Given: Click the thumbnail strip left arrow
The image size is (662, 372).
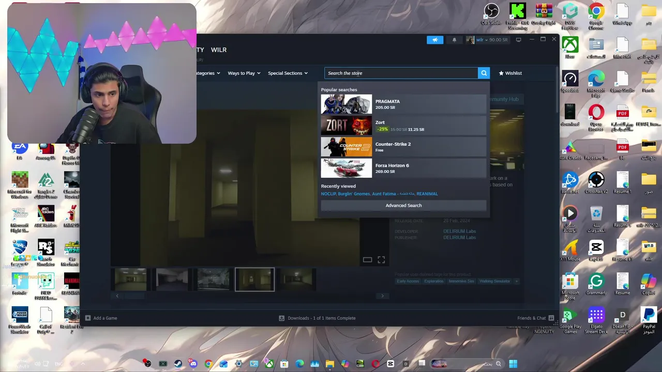Looking at the screenshot, I should tap(117, 296).
